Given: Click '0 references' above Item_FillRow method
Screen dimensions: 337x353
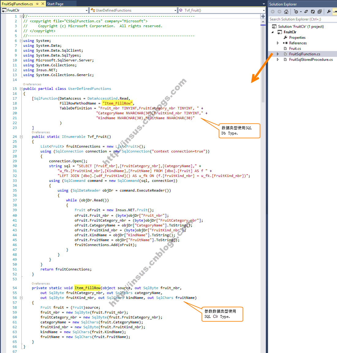Looking at the screenshot, I should (x=41, y=283).
